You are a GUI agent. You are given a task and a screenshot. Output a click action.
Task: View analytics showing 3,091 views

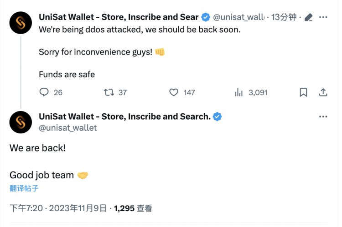238,92
